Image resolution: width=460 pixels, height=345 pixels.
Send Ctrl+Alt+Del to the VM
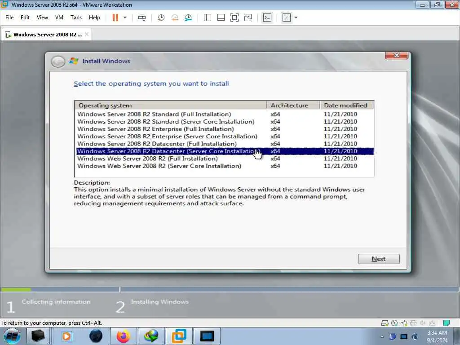point(142,18)
